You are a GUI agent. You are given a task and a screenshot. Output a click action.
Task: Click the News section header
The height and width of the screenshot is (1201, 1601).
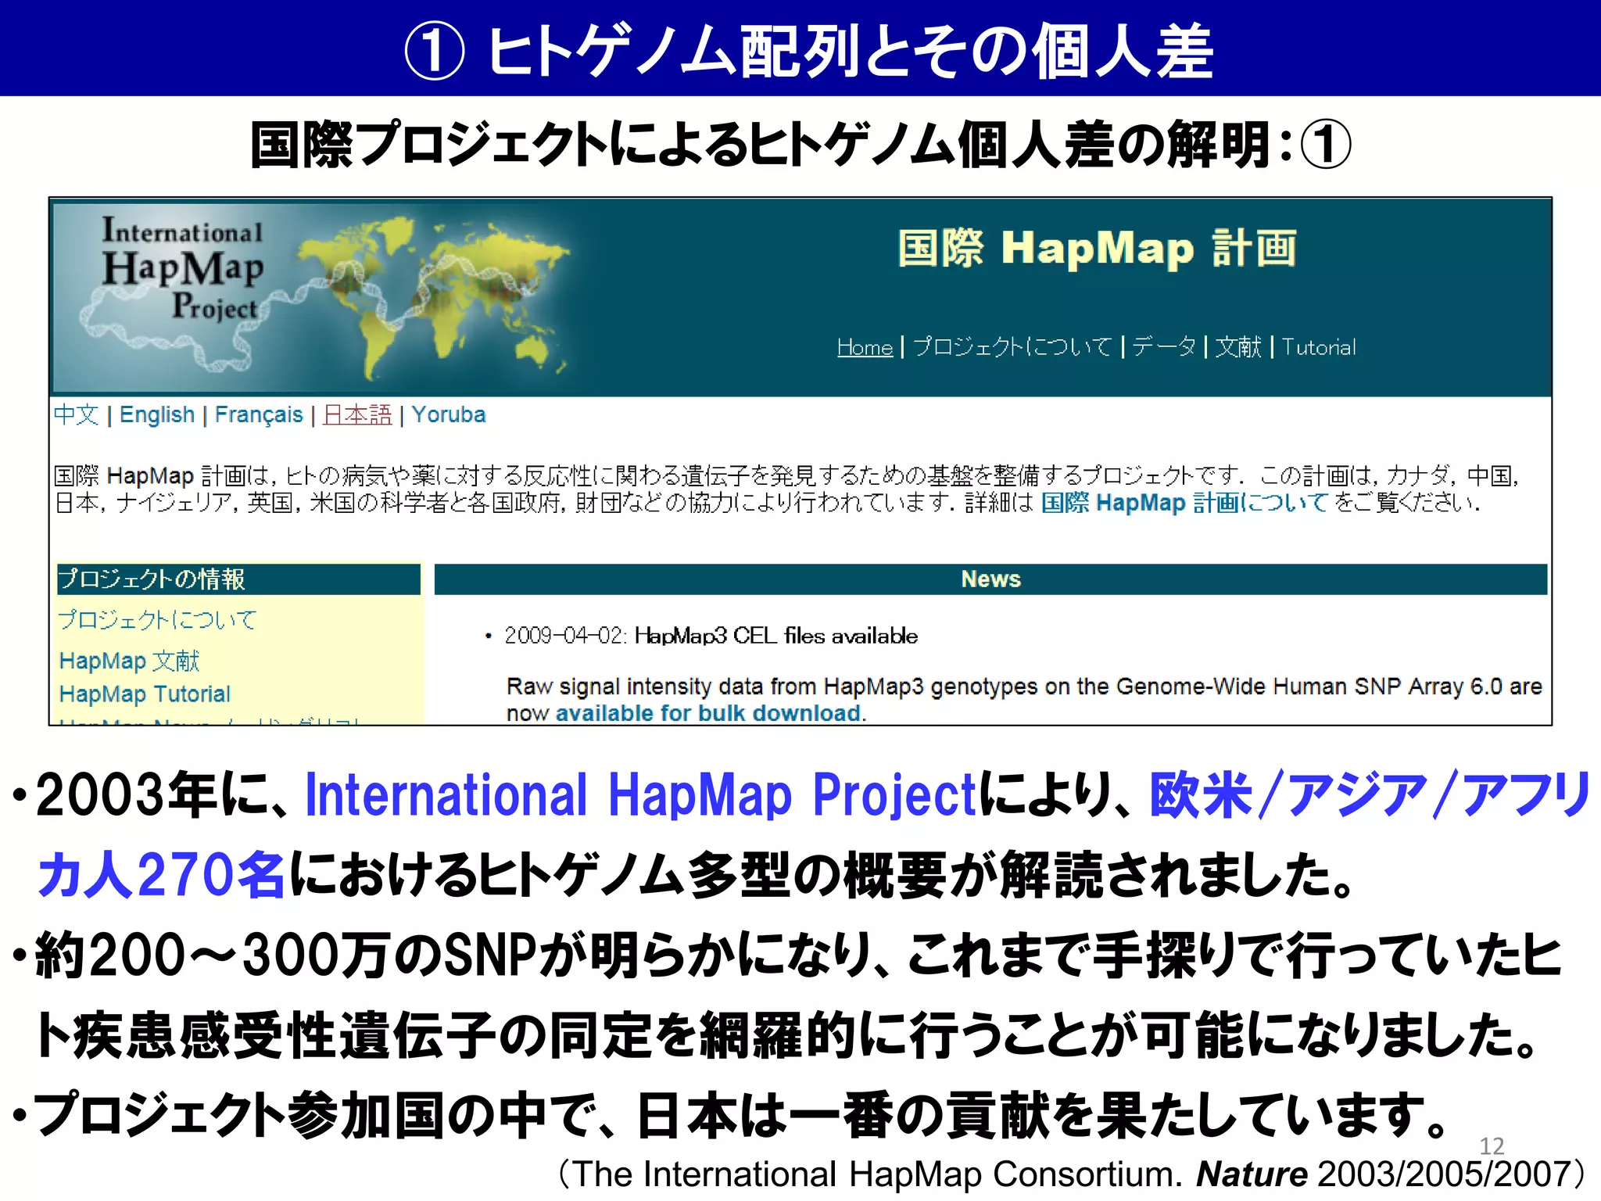tap(990, 579)
